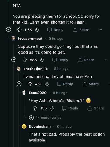Collapse crochetjunkie's comment thread
The image size is (110, 147).
coord(19,84)
